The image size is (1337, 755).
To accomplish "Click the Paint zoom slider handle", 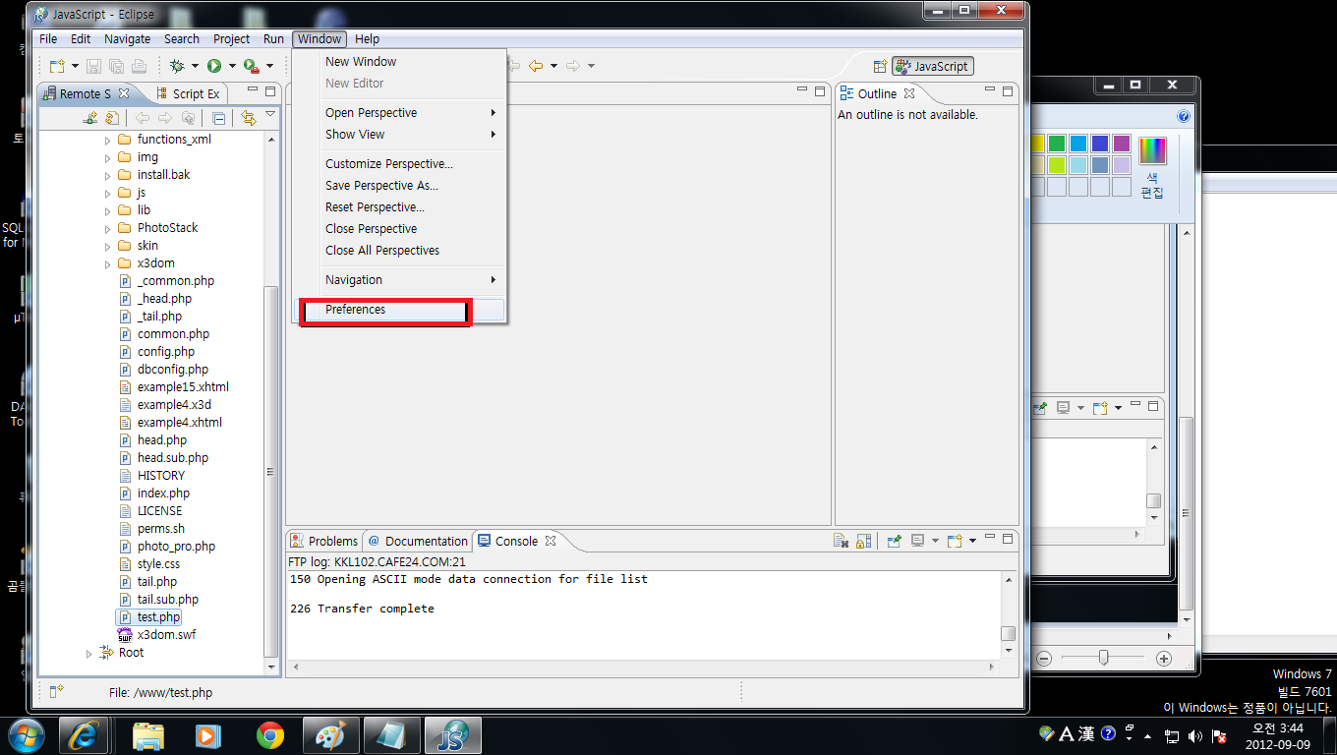I will pos(1104,658).
